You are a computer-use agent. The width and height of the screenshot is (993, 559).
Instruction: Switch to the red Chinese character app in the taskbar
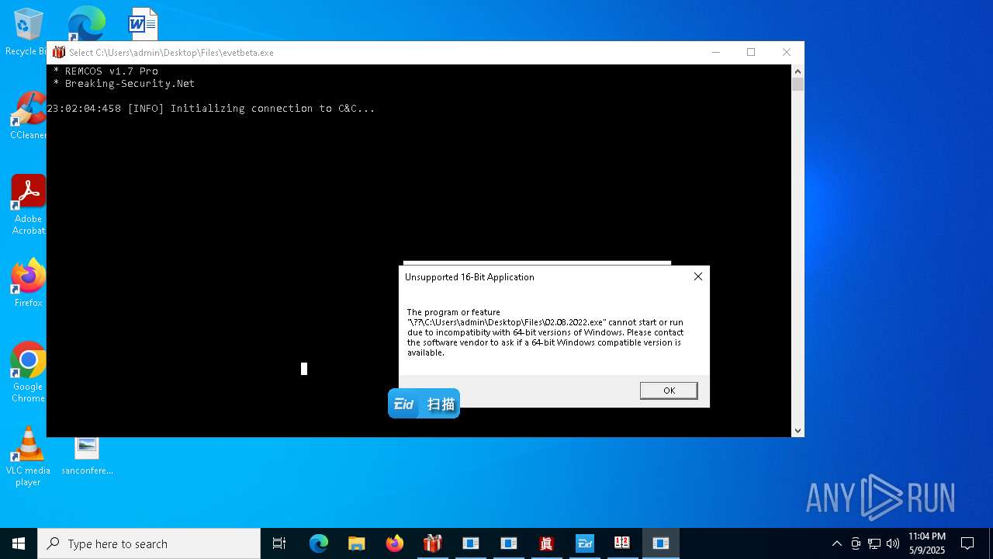(547, 543)
